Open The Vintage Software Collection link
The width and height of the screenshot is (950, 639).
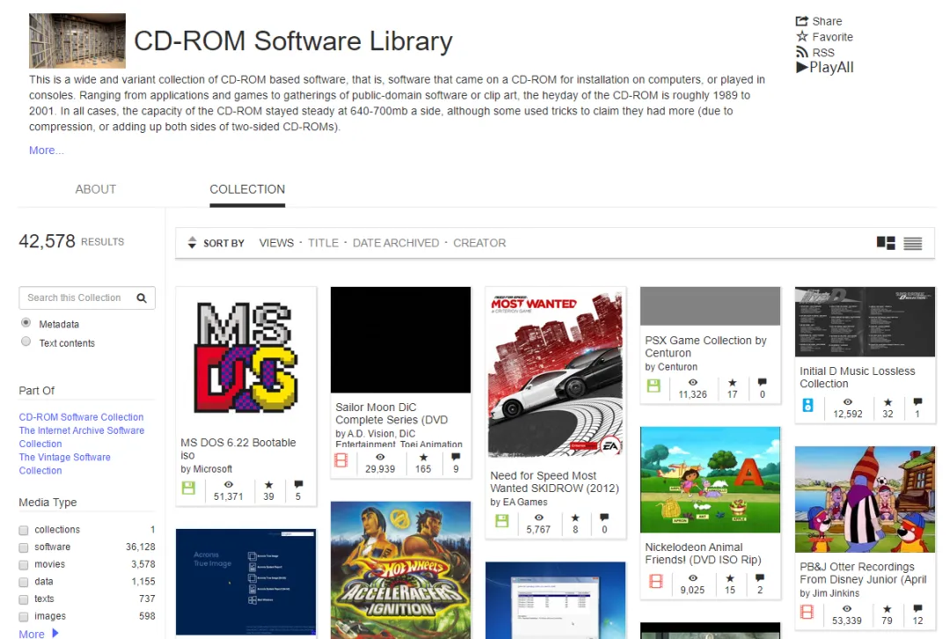65,464
